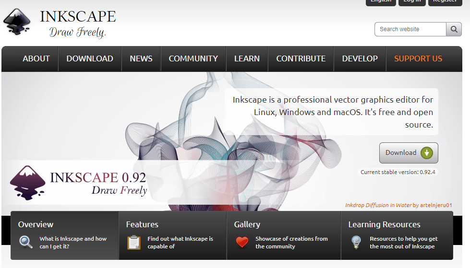Click 'What is Inkscape and how can I get it?'
The image size is (470, 268).
pyautogui.click(x=73, y=243)
